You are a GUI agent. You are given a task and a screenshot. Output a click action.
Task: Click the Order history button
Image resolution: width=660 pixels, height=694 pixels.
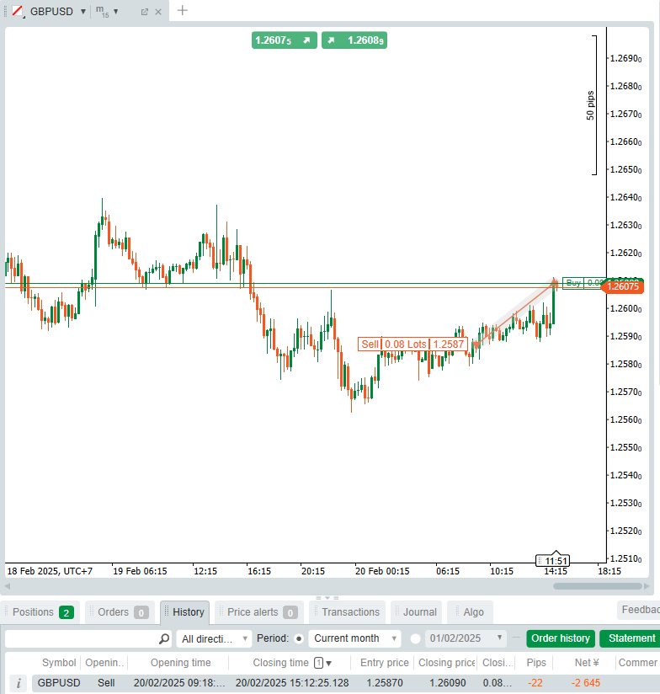(x=561, y=638)
